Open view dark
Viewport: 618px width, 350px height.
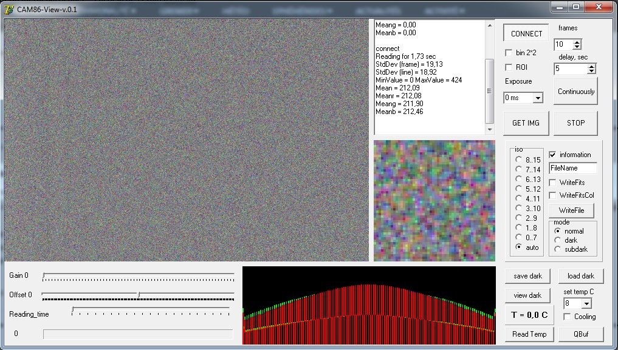click(527, 295)
